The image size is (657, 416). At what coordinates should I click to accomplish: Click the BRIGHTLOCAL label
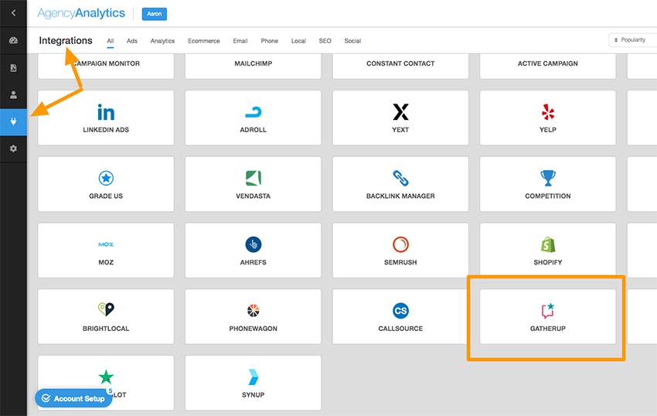[x=106, y=329]
